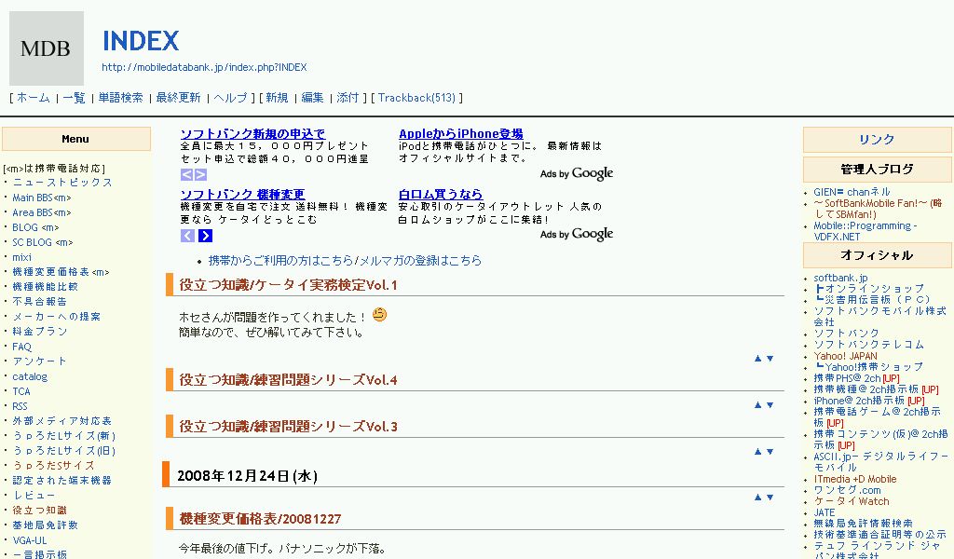The image size is (954, 559).
Task: Open 不具合報告 in left menu
Action: point(39,302)
